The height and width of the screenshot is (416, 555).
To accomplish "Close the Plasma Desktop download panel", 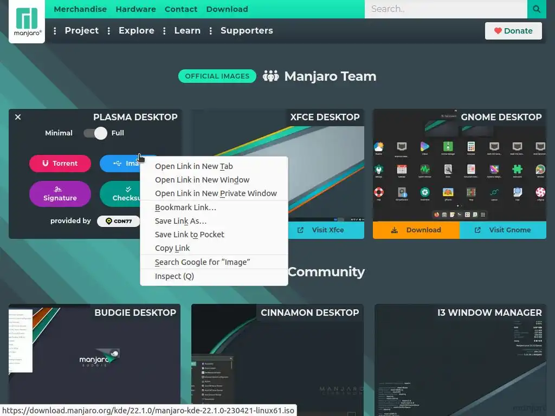I will tap(18, 117).
